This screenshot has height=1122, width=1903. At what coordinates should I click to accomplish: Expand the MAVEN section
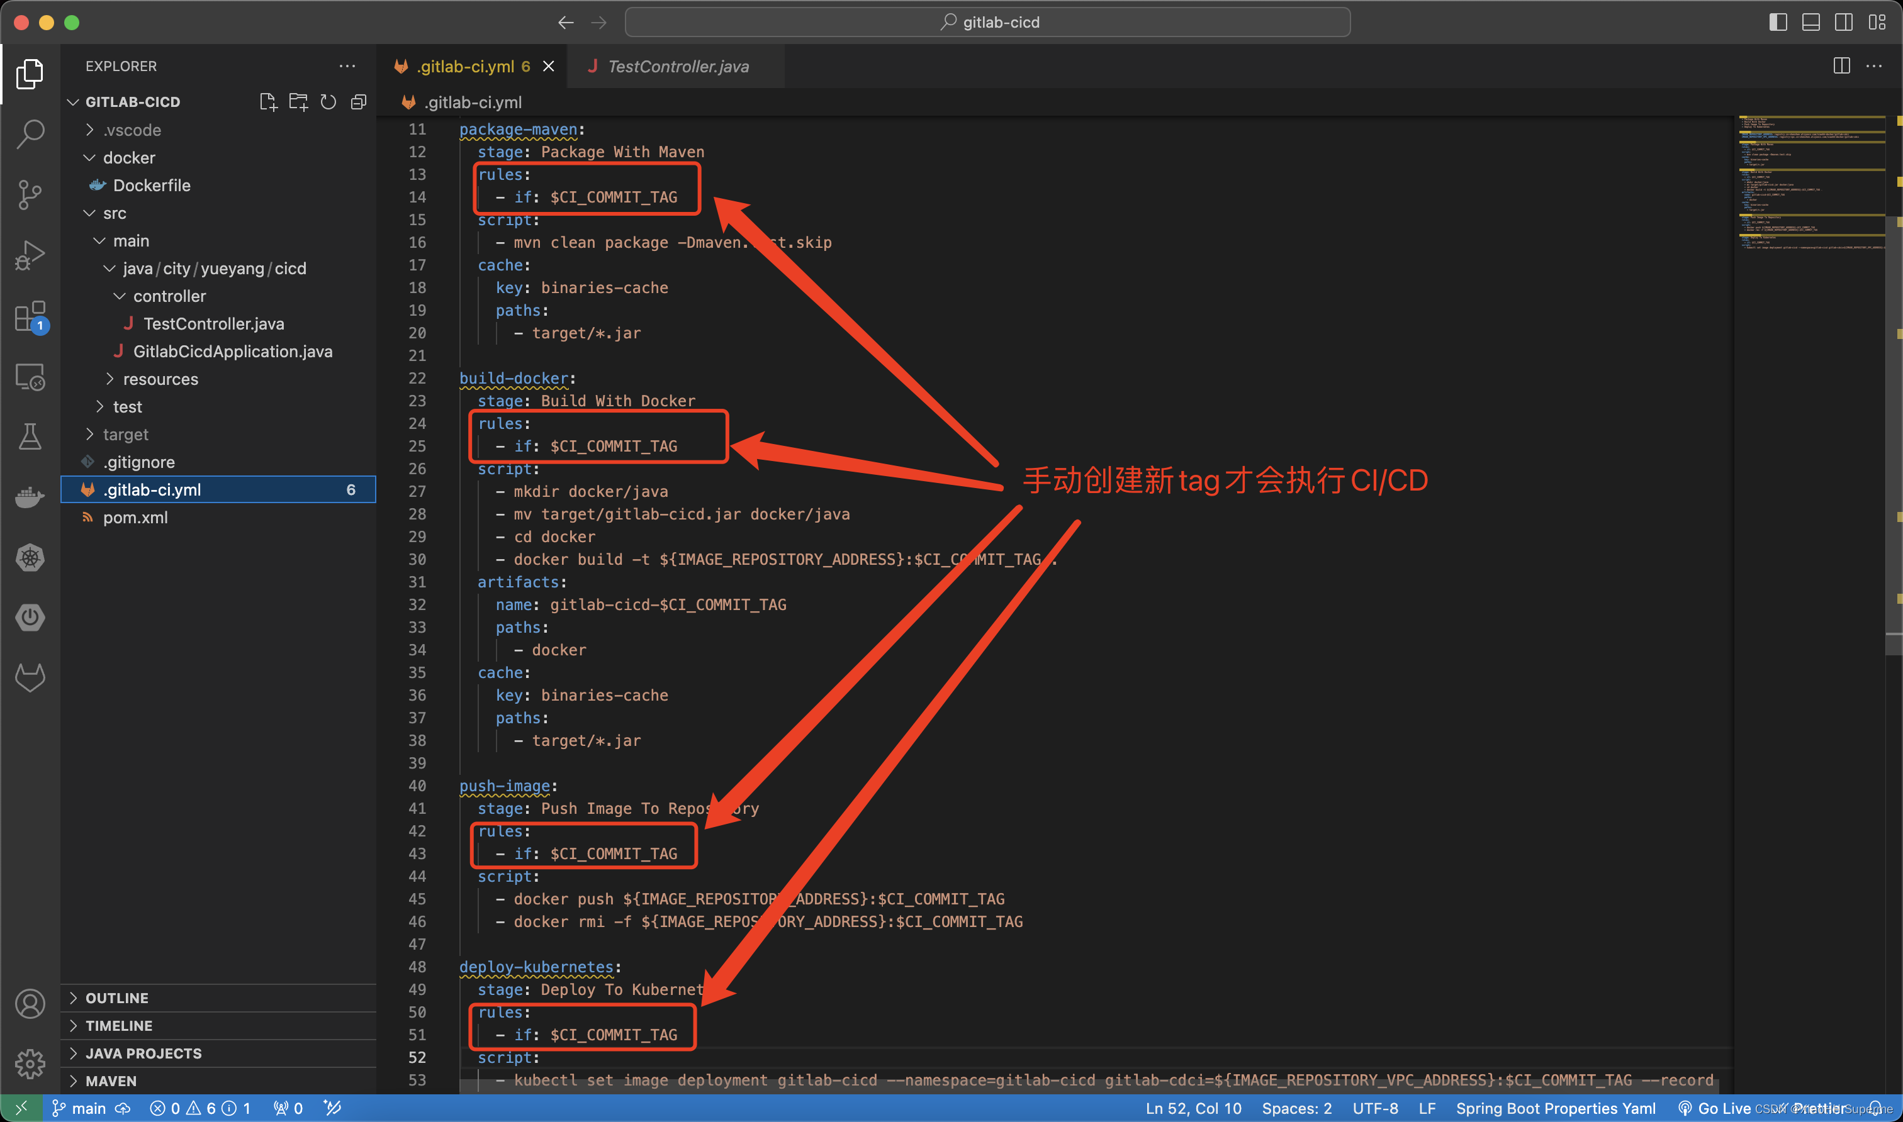[110, 1080]
